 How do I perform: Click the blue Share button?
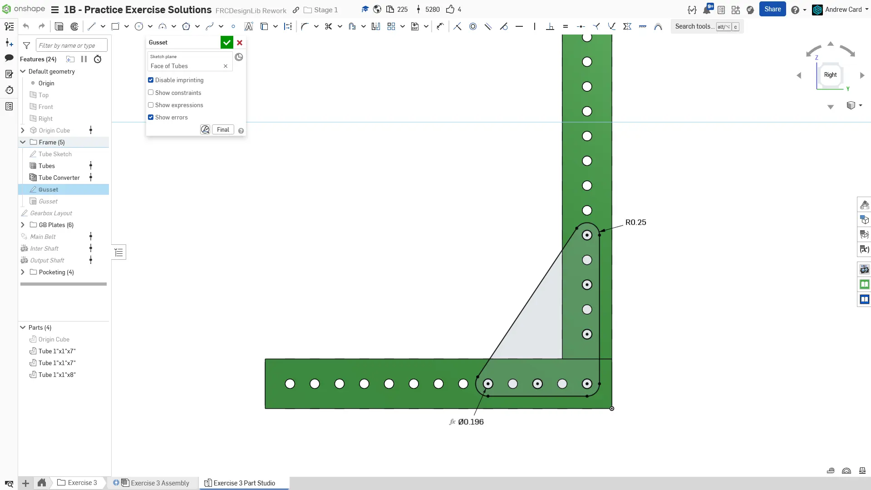(772, 10)
